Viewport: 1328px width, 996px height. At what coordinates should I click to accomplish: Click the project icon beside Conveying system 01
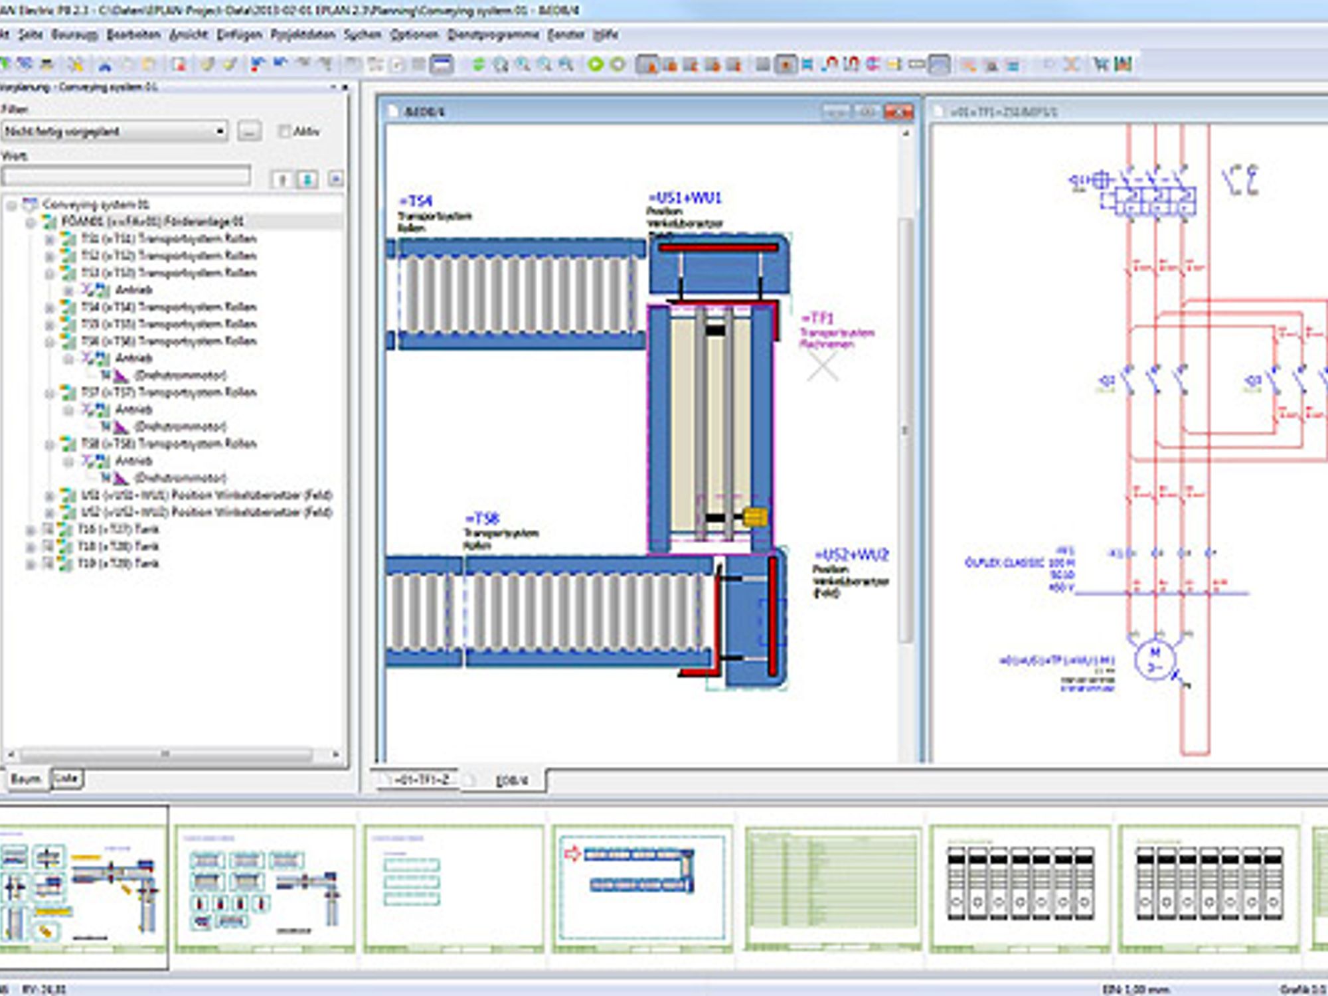point(31,204)
